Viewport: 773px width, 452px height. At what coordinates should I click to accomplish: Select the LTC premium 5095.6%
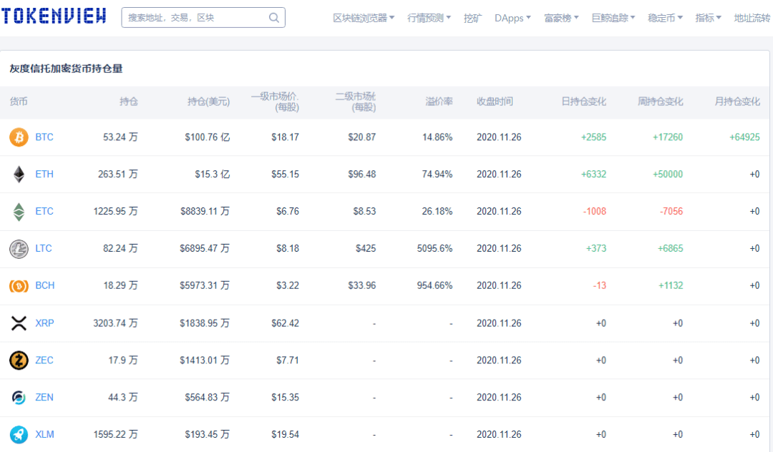pyautogui.click(x=435, y=249)
